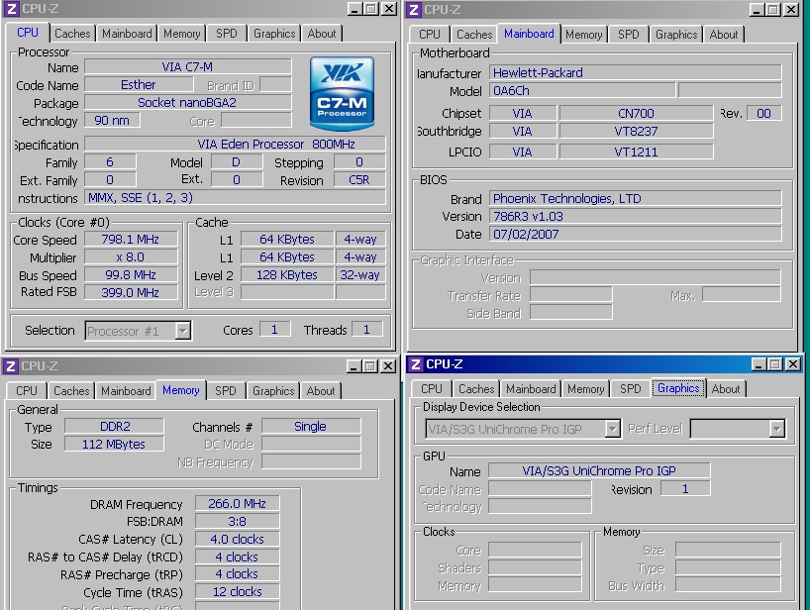Go to Mainboard tab in the Memory window

tap(126, 391)
